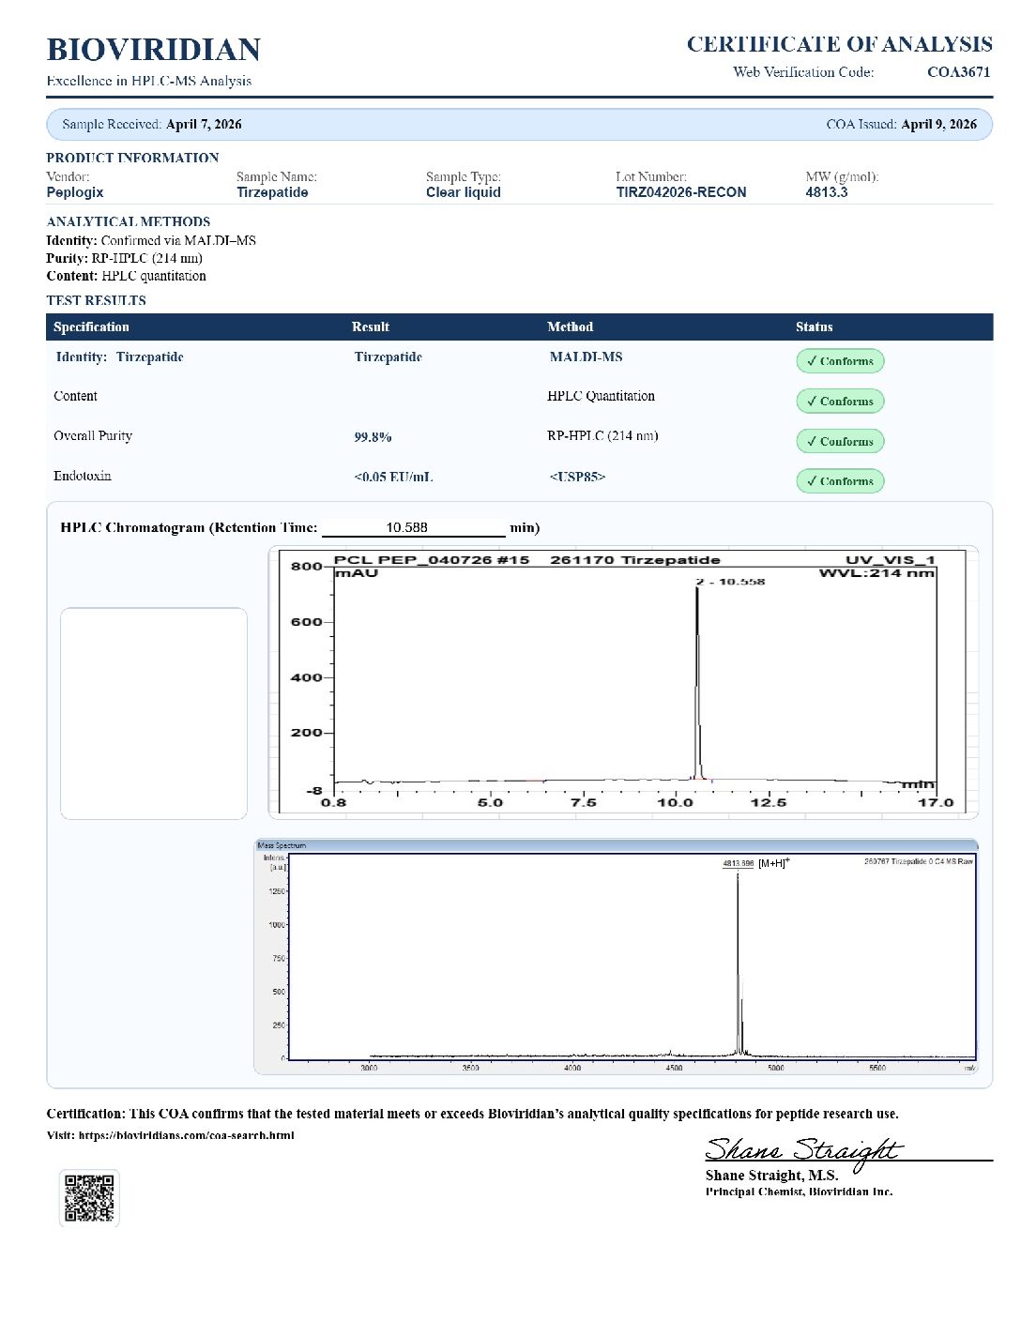Click the RP-HPLC (214 nm) method cell
Screen dimensions: 1021x1321
pyautogui.click(x=602, y=436)
